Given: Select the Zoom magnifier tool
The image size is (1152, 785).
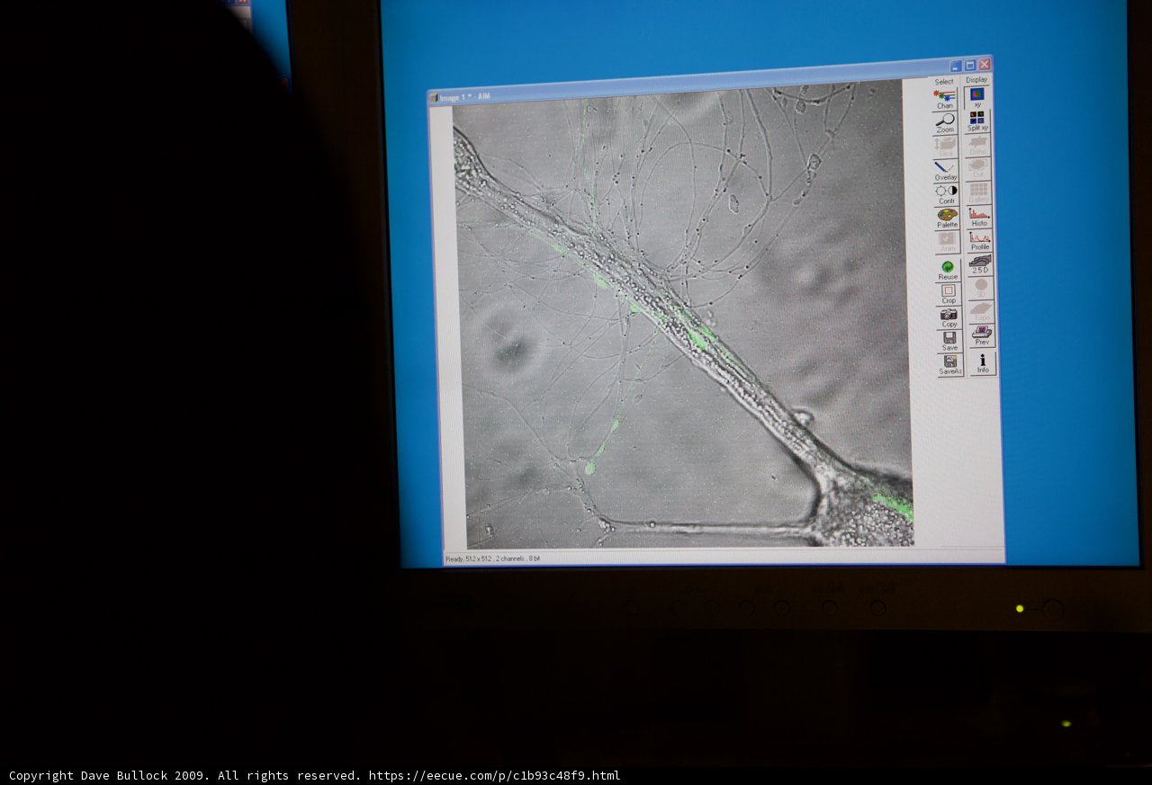Looking at the screenshot, I should (945, 123).
